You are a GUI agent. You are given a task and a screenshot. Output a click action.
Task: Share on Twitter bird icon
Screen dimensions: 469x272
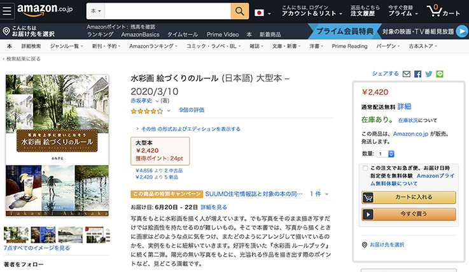(429, 74)
